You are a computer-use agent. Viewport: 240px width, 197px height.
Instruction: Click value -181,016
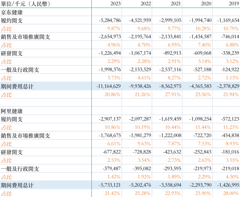pos(230,152)
